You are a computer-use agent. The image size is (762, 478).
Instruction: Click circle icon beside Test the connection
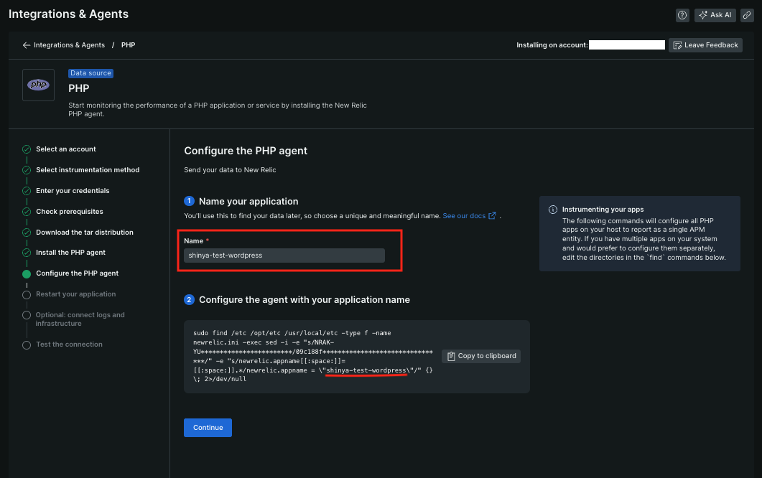point(27,345)
